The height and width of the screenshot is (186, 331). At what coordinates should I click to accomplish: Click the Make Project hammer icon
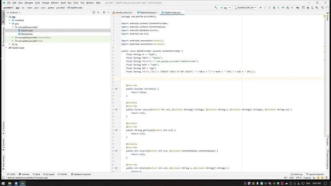pyautogui.click(x=216, y=8)
